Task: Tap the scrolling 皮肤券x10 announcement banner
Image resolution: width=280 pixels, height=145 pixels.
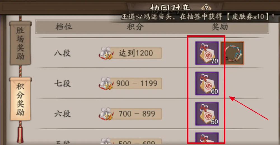Action: pos(198,17)
